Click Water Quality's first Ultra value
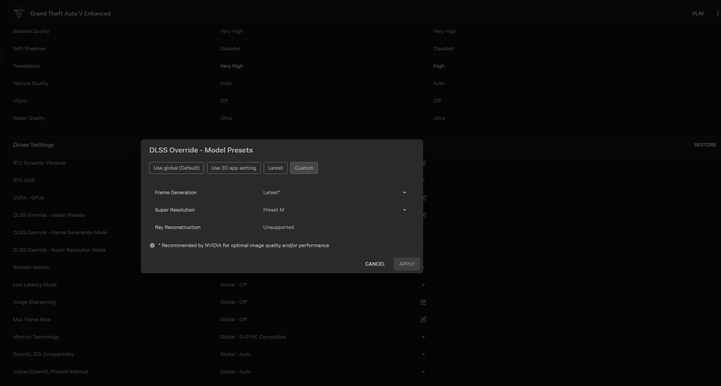The height and width of the screenshot is (386, 721). 226,118
